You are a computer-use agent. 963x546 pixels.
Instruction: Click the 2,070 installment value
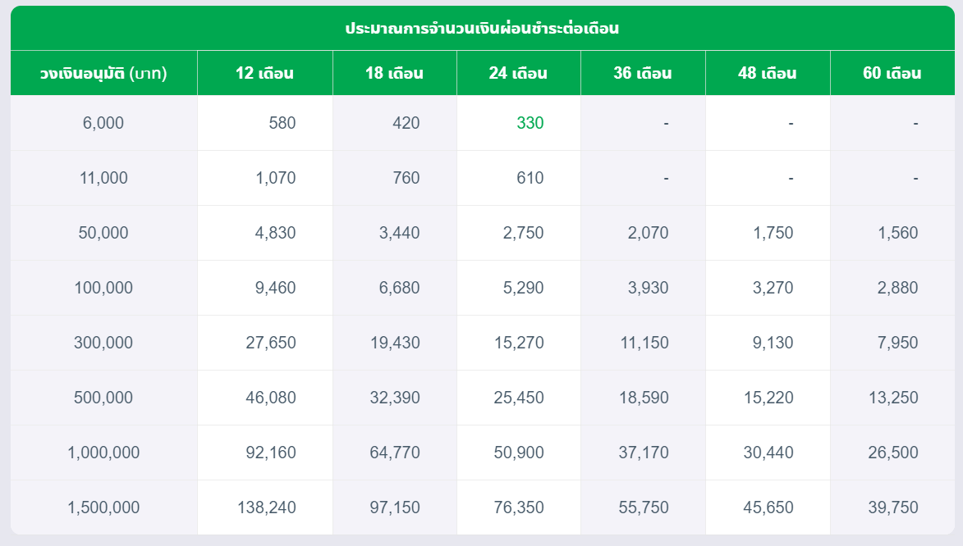[648, 233]
